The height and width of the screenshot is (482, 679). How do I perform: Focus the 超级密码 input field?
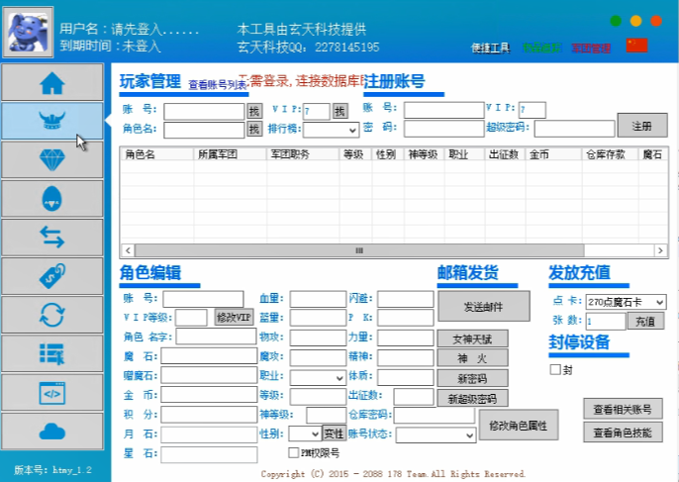(574, 129)
